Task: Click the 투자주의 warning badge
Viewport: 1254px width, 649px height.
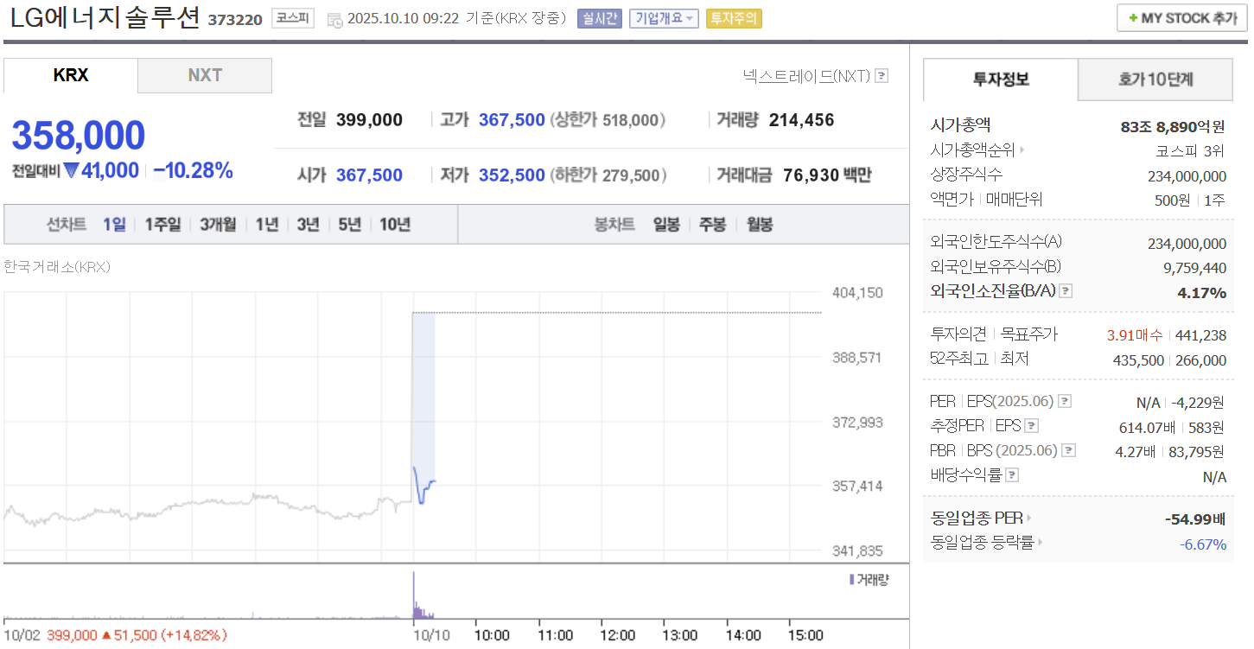Action: point(733,18)
